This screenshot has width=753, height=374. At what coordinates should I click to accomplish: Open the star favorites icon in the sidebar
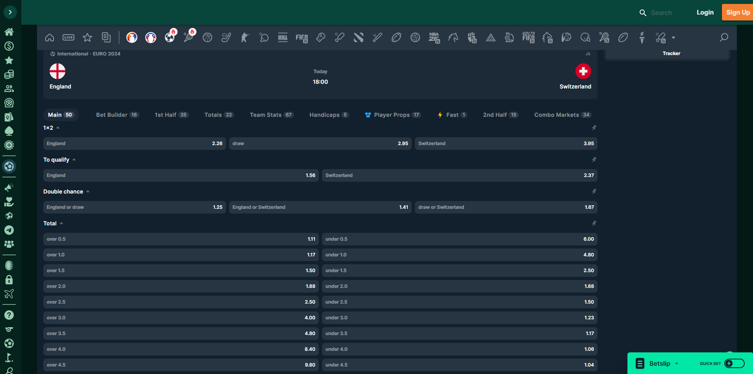click(9, 60)
